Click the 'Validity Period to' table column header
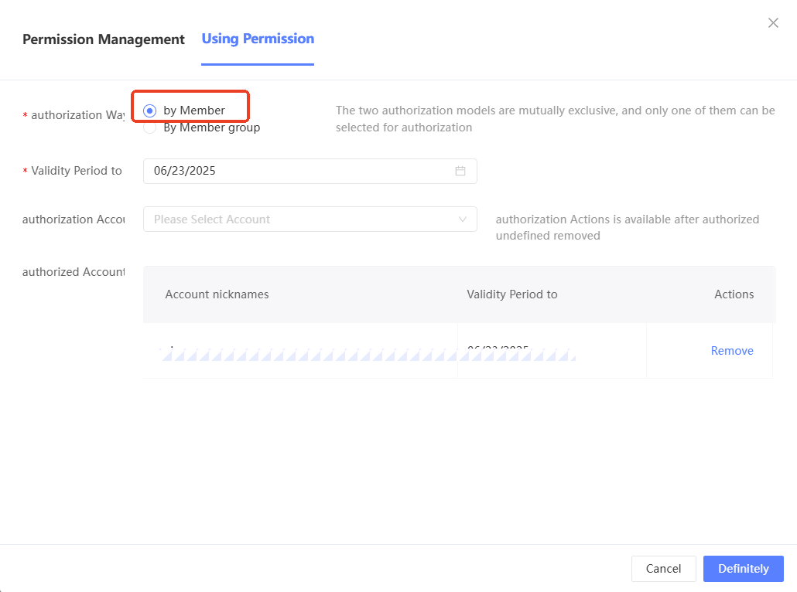The width and height of the screenshot is (797, 592). (512, 294)
